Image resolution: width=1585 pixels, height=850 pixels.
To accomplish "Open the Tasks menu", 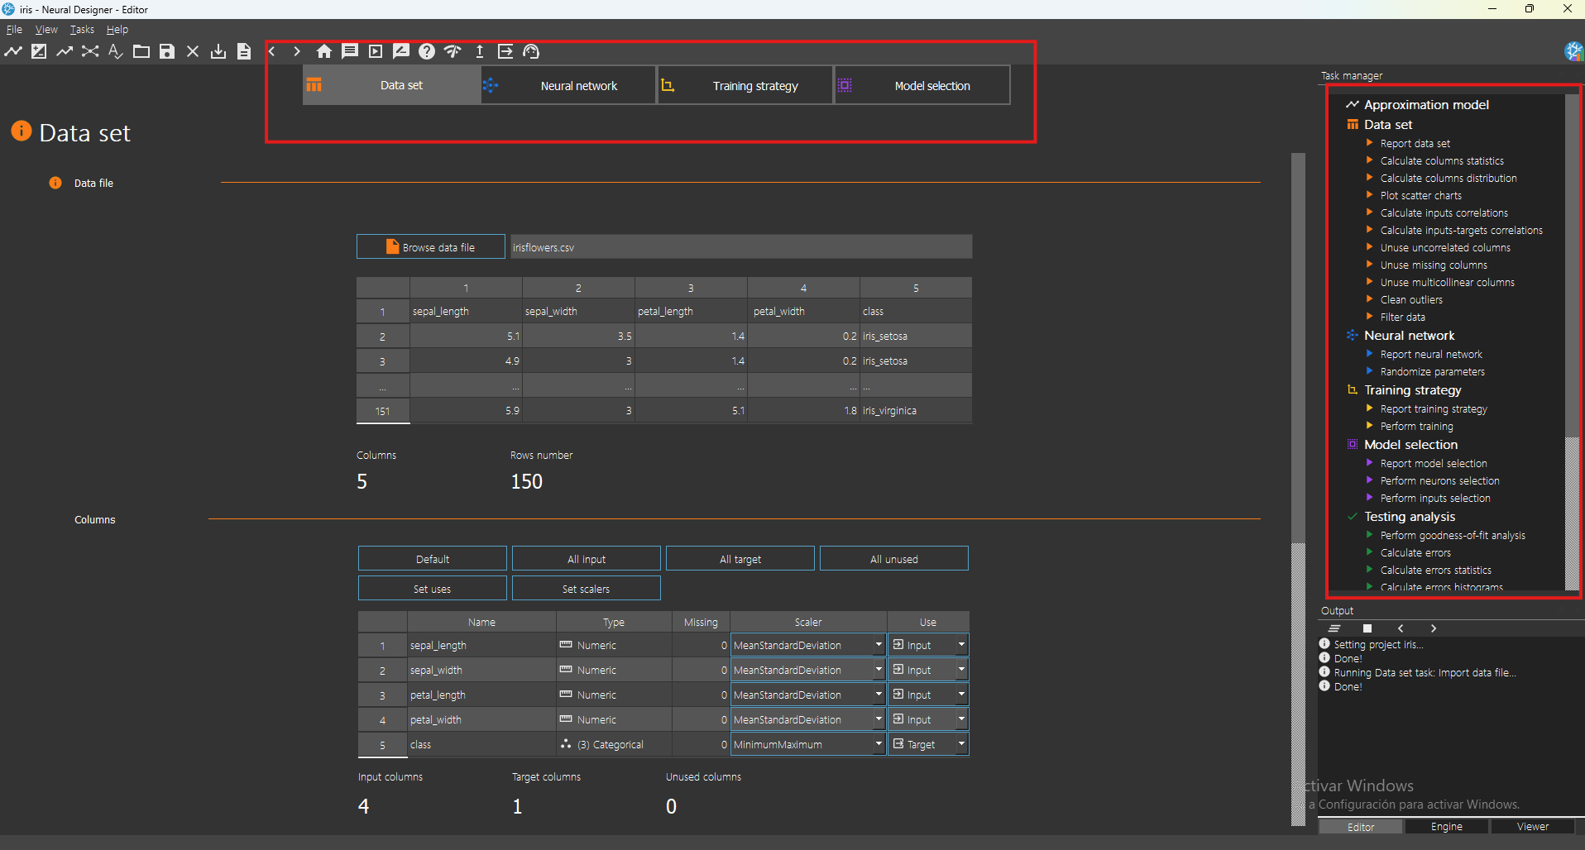I will (82, 30).
